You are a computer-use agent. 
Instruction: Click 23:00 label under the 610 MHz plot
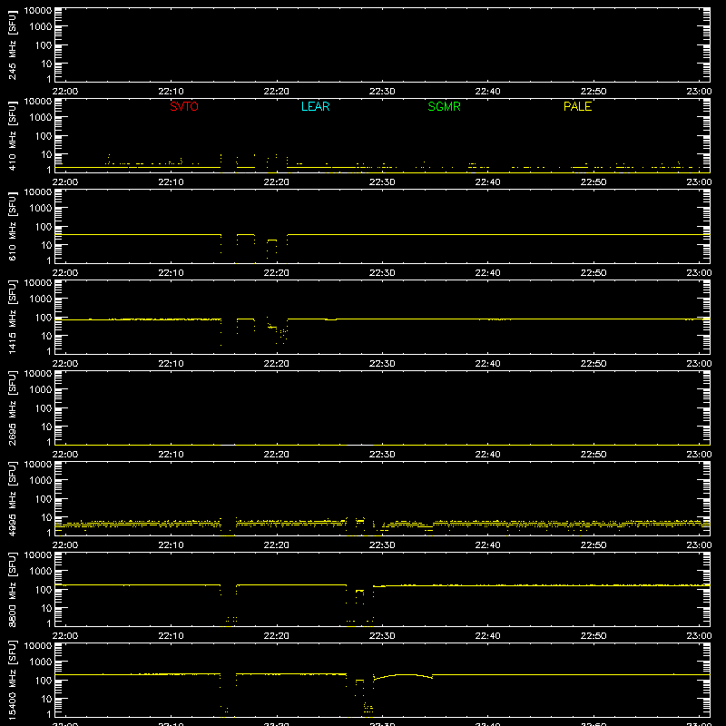click(x=699, y=273)
